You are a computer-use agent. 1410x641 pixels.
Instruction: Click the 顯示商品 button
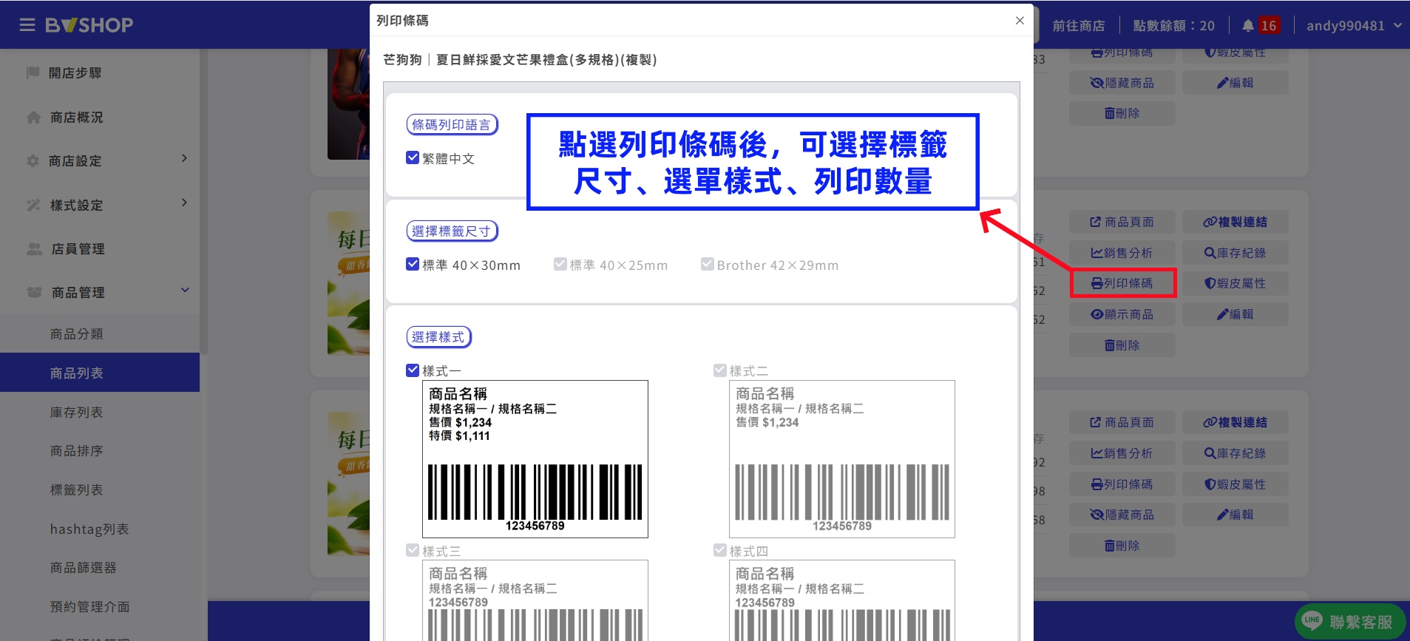click(x=1122, y=314)
